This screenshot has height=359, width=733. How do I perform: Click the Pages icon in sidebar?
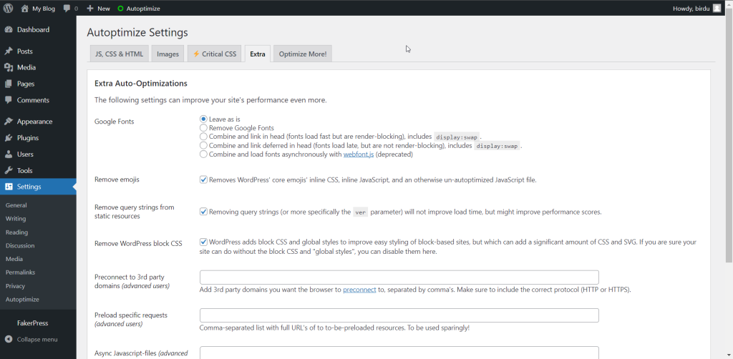[9, 84]
